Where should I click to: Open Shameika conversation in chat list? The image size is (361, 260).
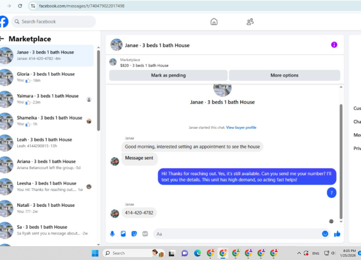tap(47, 121)
